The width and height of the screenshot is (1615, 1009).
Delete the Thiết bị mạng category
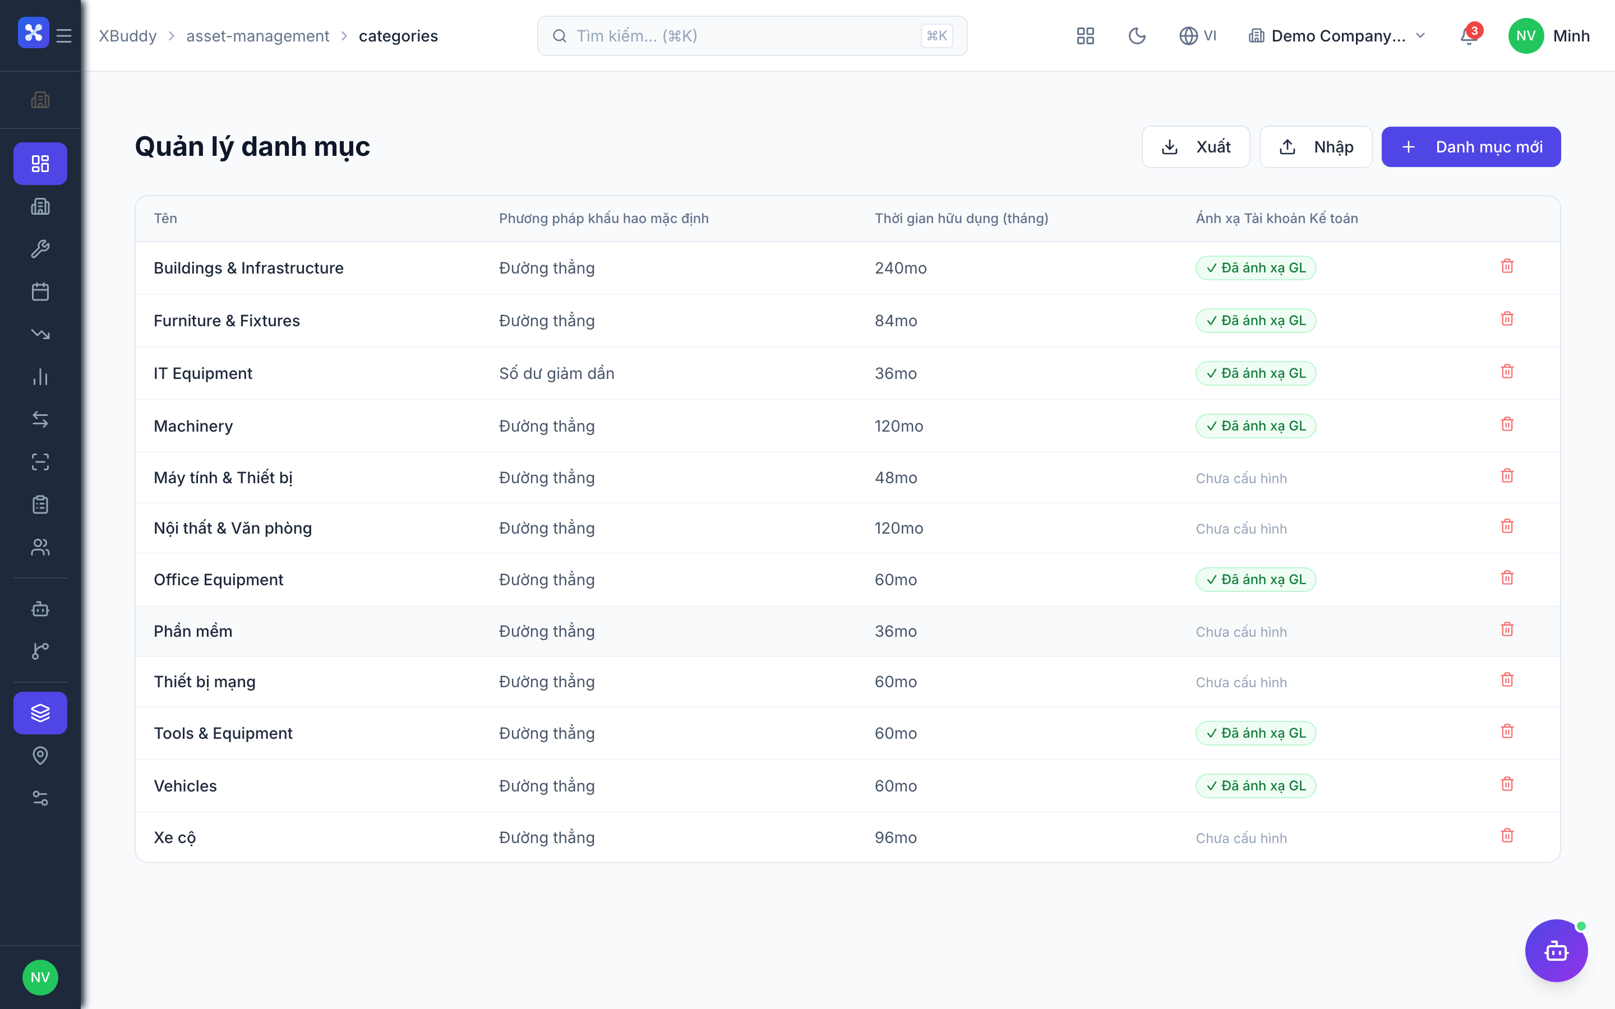pos(1507,680)
